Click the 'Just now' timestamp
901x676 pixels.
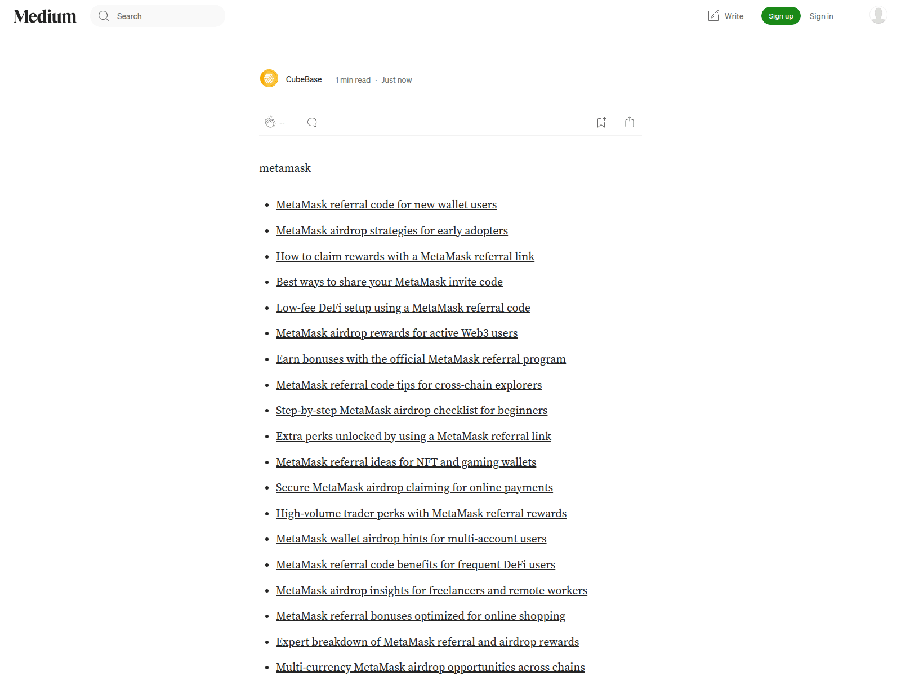click(396, 80)
